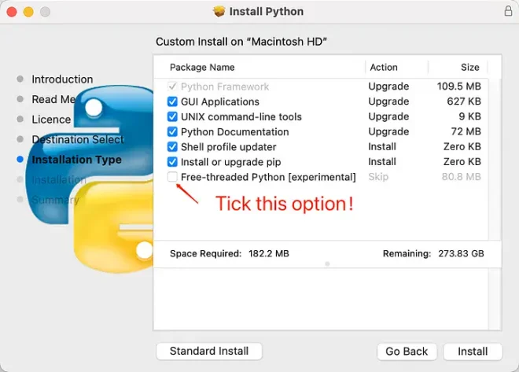Click the lock icon in title bar

[x=508, y=11]
